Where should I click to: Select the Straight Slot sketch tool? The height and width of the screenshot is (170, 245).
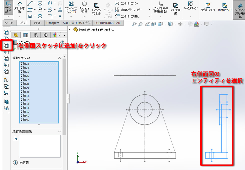[x=30, y=16]
